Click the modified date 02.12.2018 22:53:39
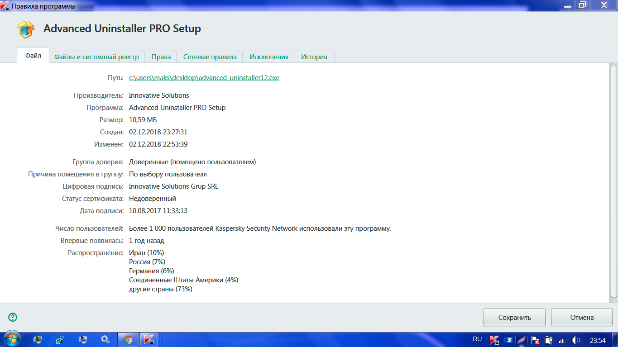The height and width of the screenshot is (347, 618). pyautogui.click(x=158, y=144)
